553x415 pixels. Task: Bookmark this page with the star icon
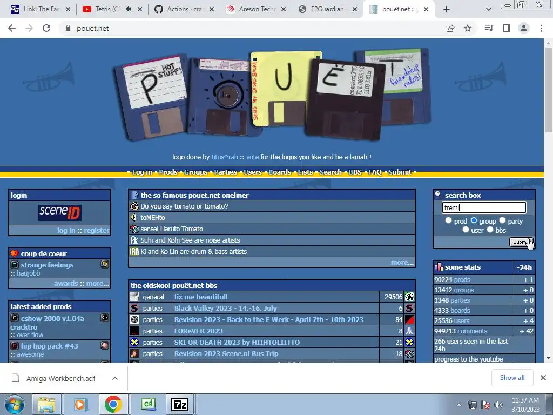[468, 28]
